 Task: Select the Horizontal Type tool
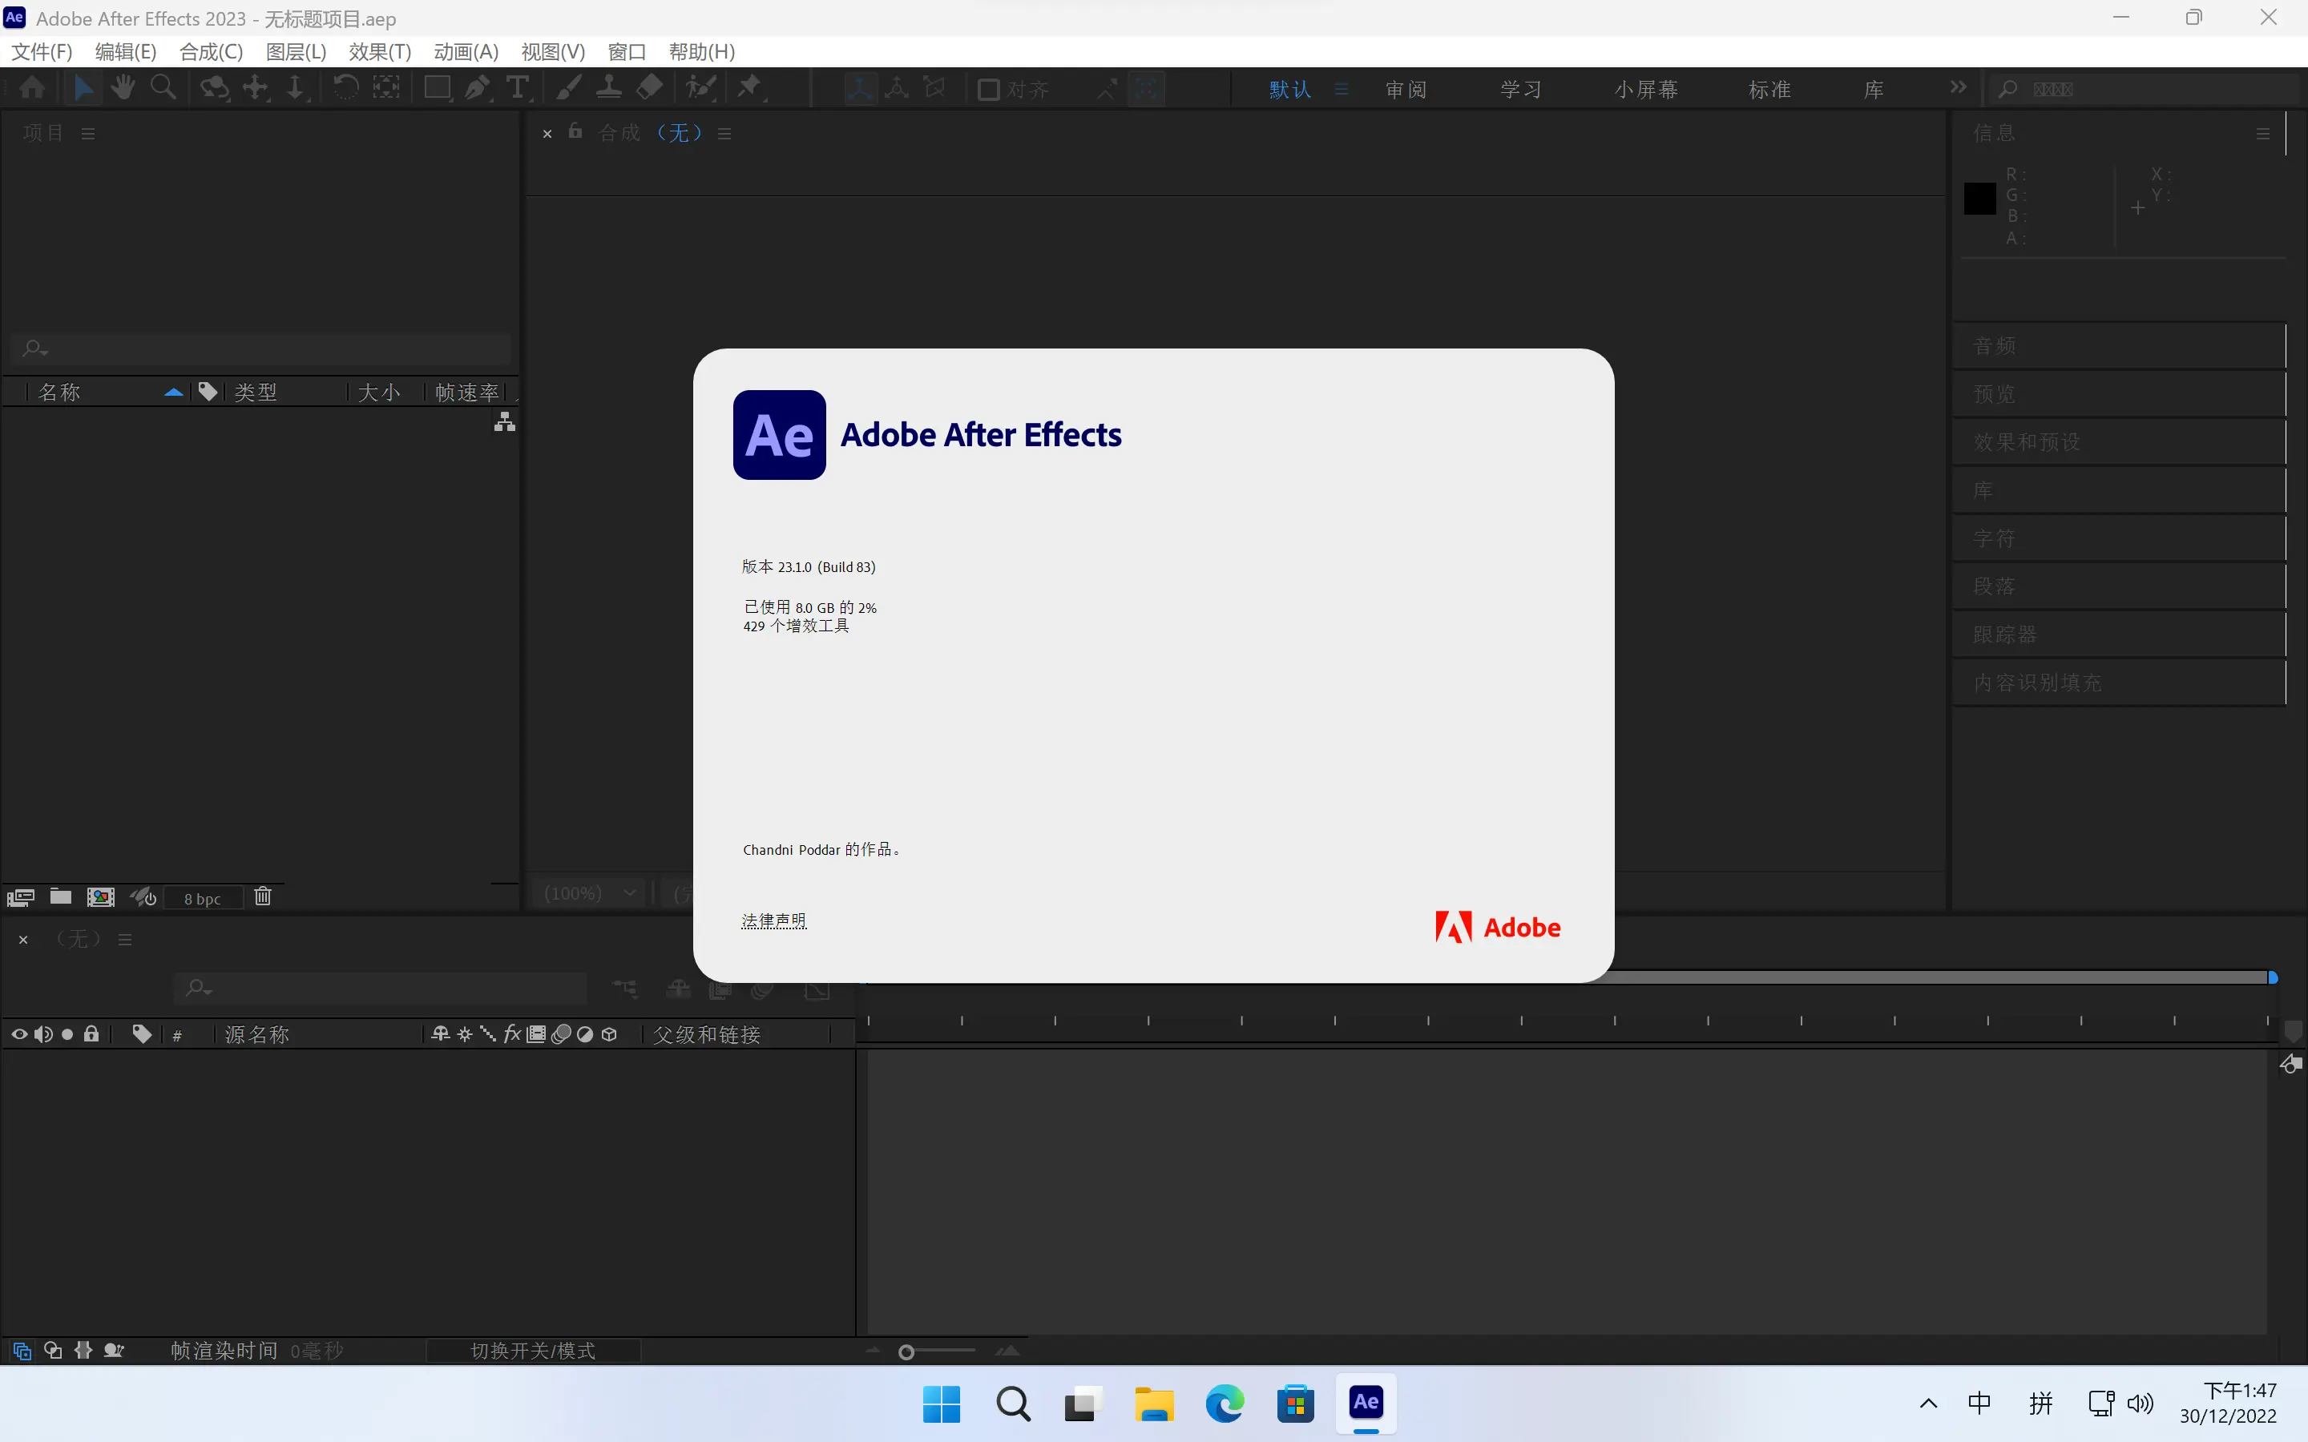click(517, 89)
